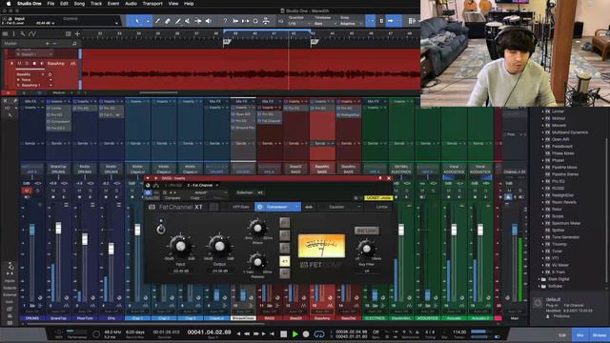Screen dimensions: 610x343
Task: Click the Key Filter knob
Action: tap(366, 248)
